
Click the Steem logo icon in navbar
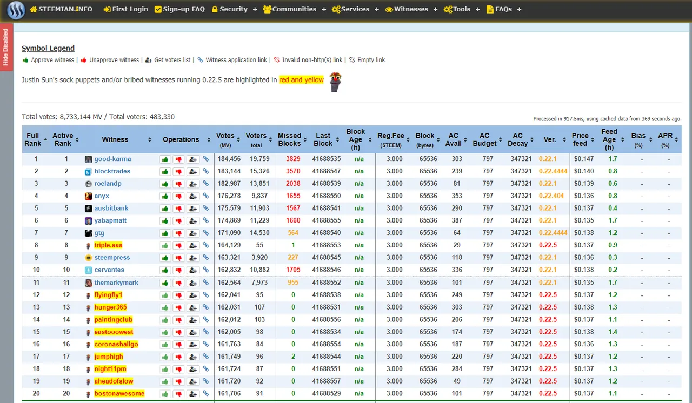point(16,10)
